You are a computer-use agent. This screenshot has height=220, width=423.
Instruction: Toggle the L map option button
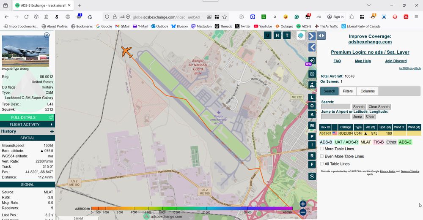point(312,97)
